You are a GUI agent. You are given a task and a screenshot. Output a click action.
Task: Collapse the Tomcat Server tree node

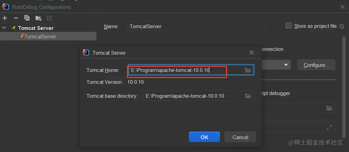tap(4, 28)
